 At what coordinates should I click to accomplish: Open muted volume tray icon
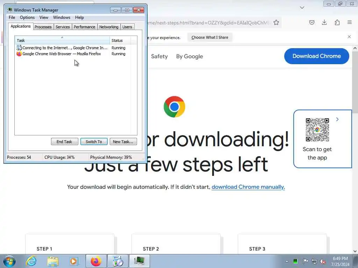tap(323, 261)
